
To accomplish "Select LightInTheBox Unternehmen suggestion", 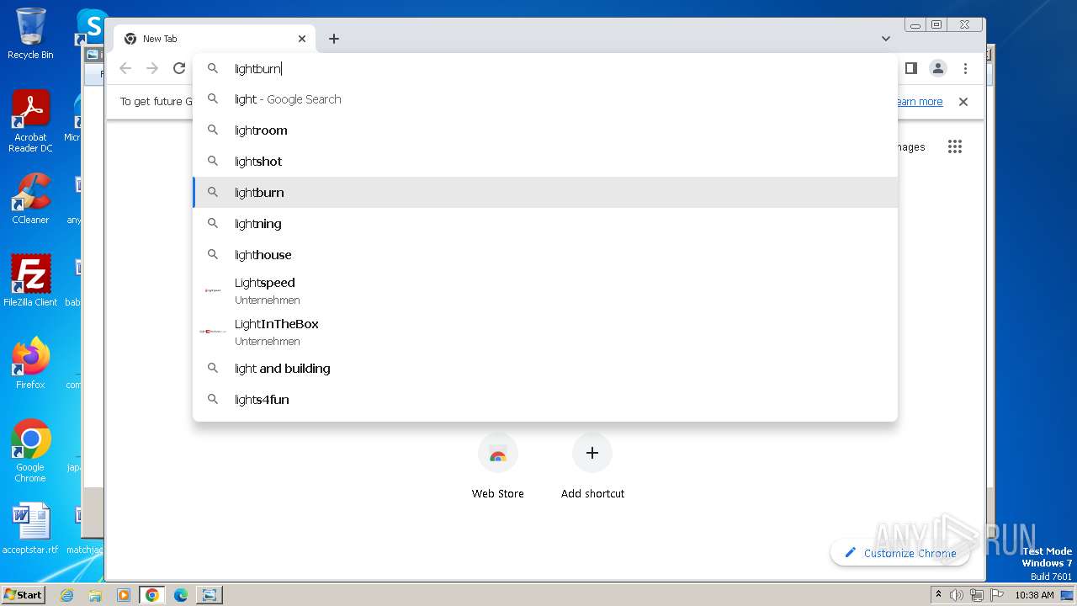I will click(x=545, y=332).
